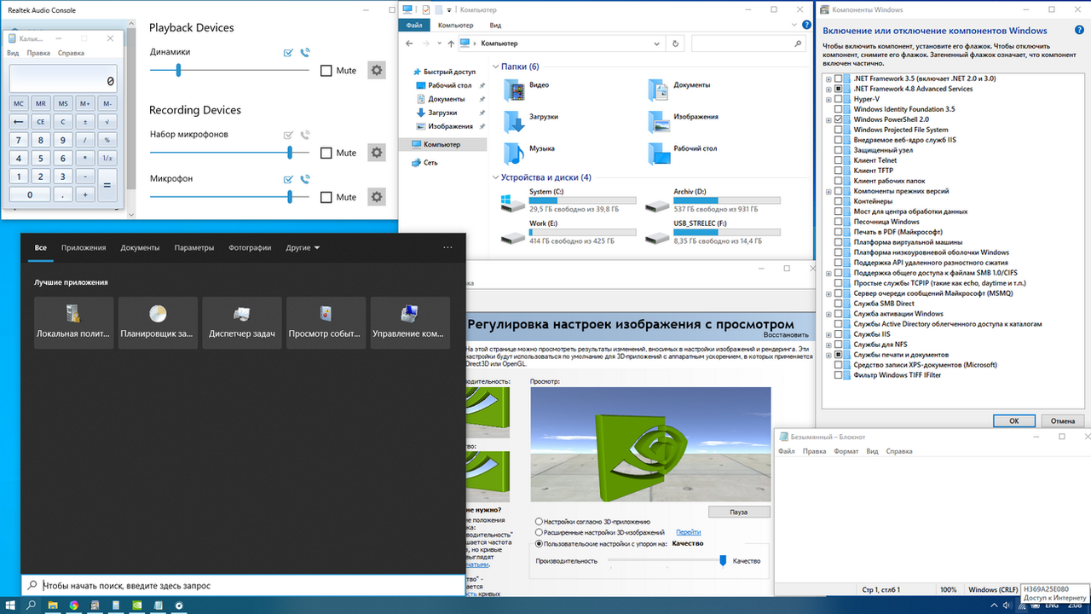Screen dimensions: 1091x614
Task: Click Пауза button under NVIDIA preview
Action: pyautogui.click(x=738, y=512)
